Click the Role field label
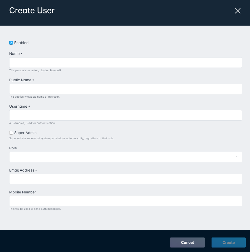The height and width of the screenshot is (252, 250). pos(13,148)
